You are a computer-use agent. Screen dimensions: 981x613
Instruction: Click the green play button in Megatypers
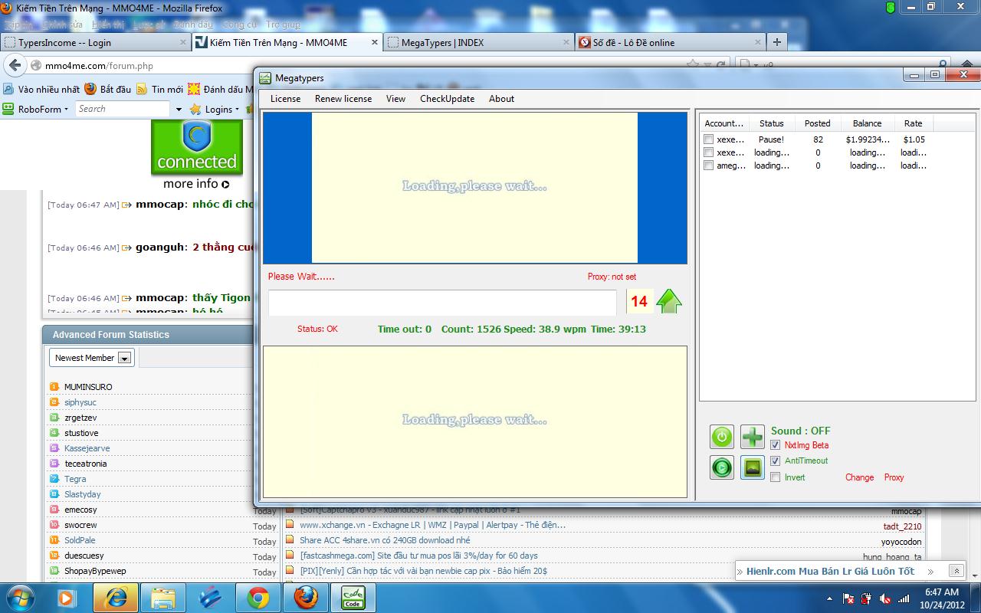(x=721, y=467)
